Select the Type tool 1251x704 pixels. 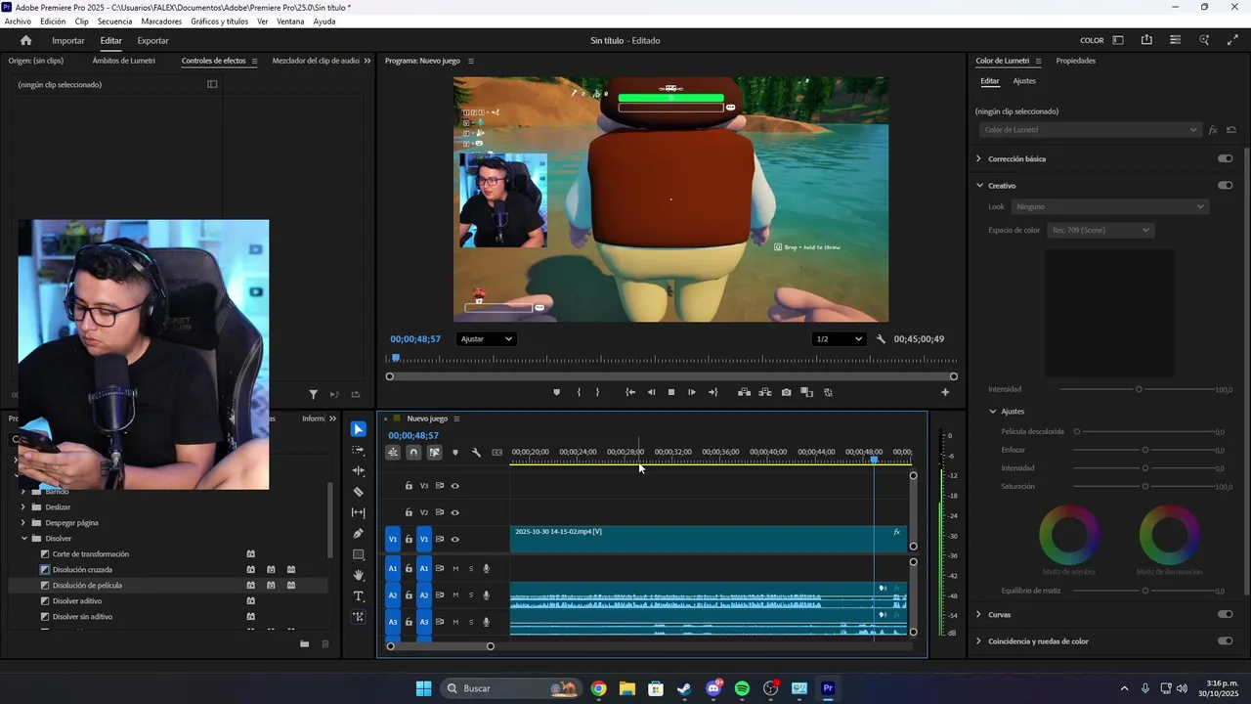pyautogui.click(x=359, y=596)
